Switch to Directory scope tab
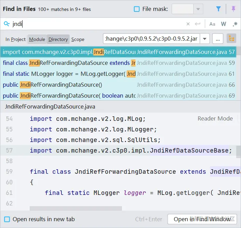 [x=58, y=40]
